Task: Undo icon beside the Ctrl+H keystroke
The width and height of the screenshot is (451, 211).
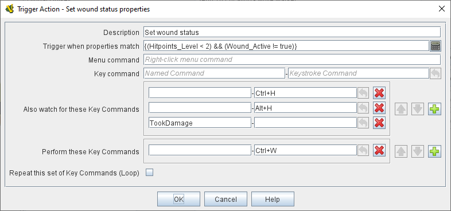Action: [x=363, y=93]
